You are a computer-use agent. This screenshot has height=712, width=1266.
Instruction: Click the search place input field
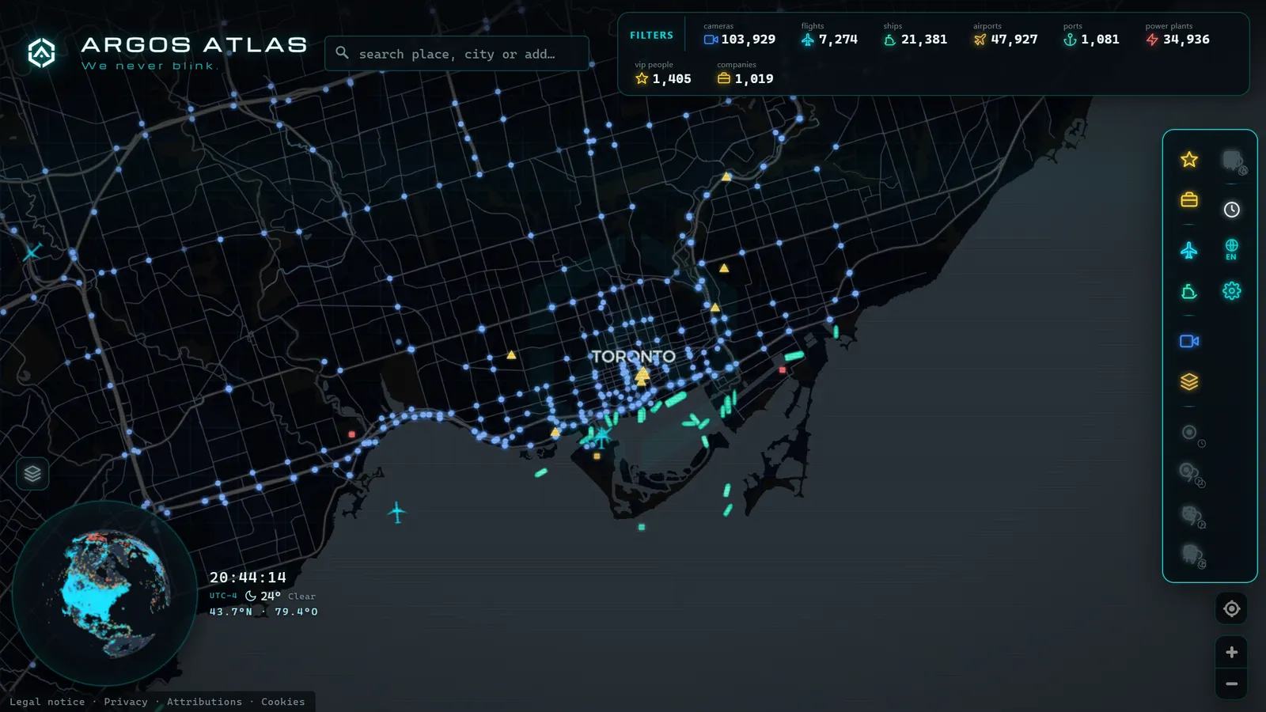coord(457,54)
